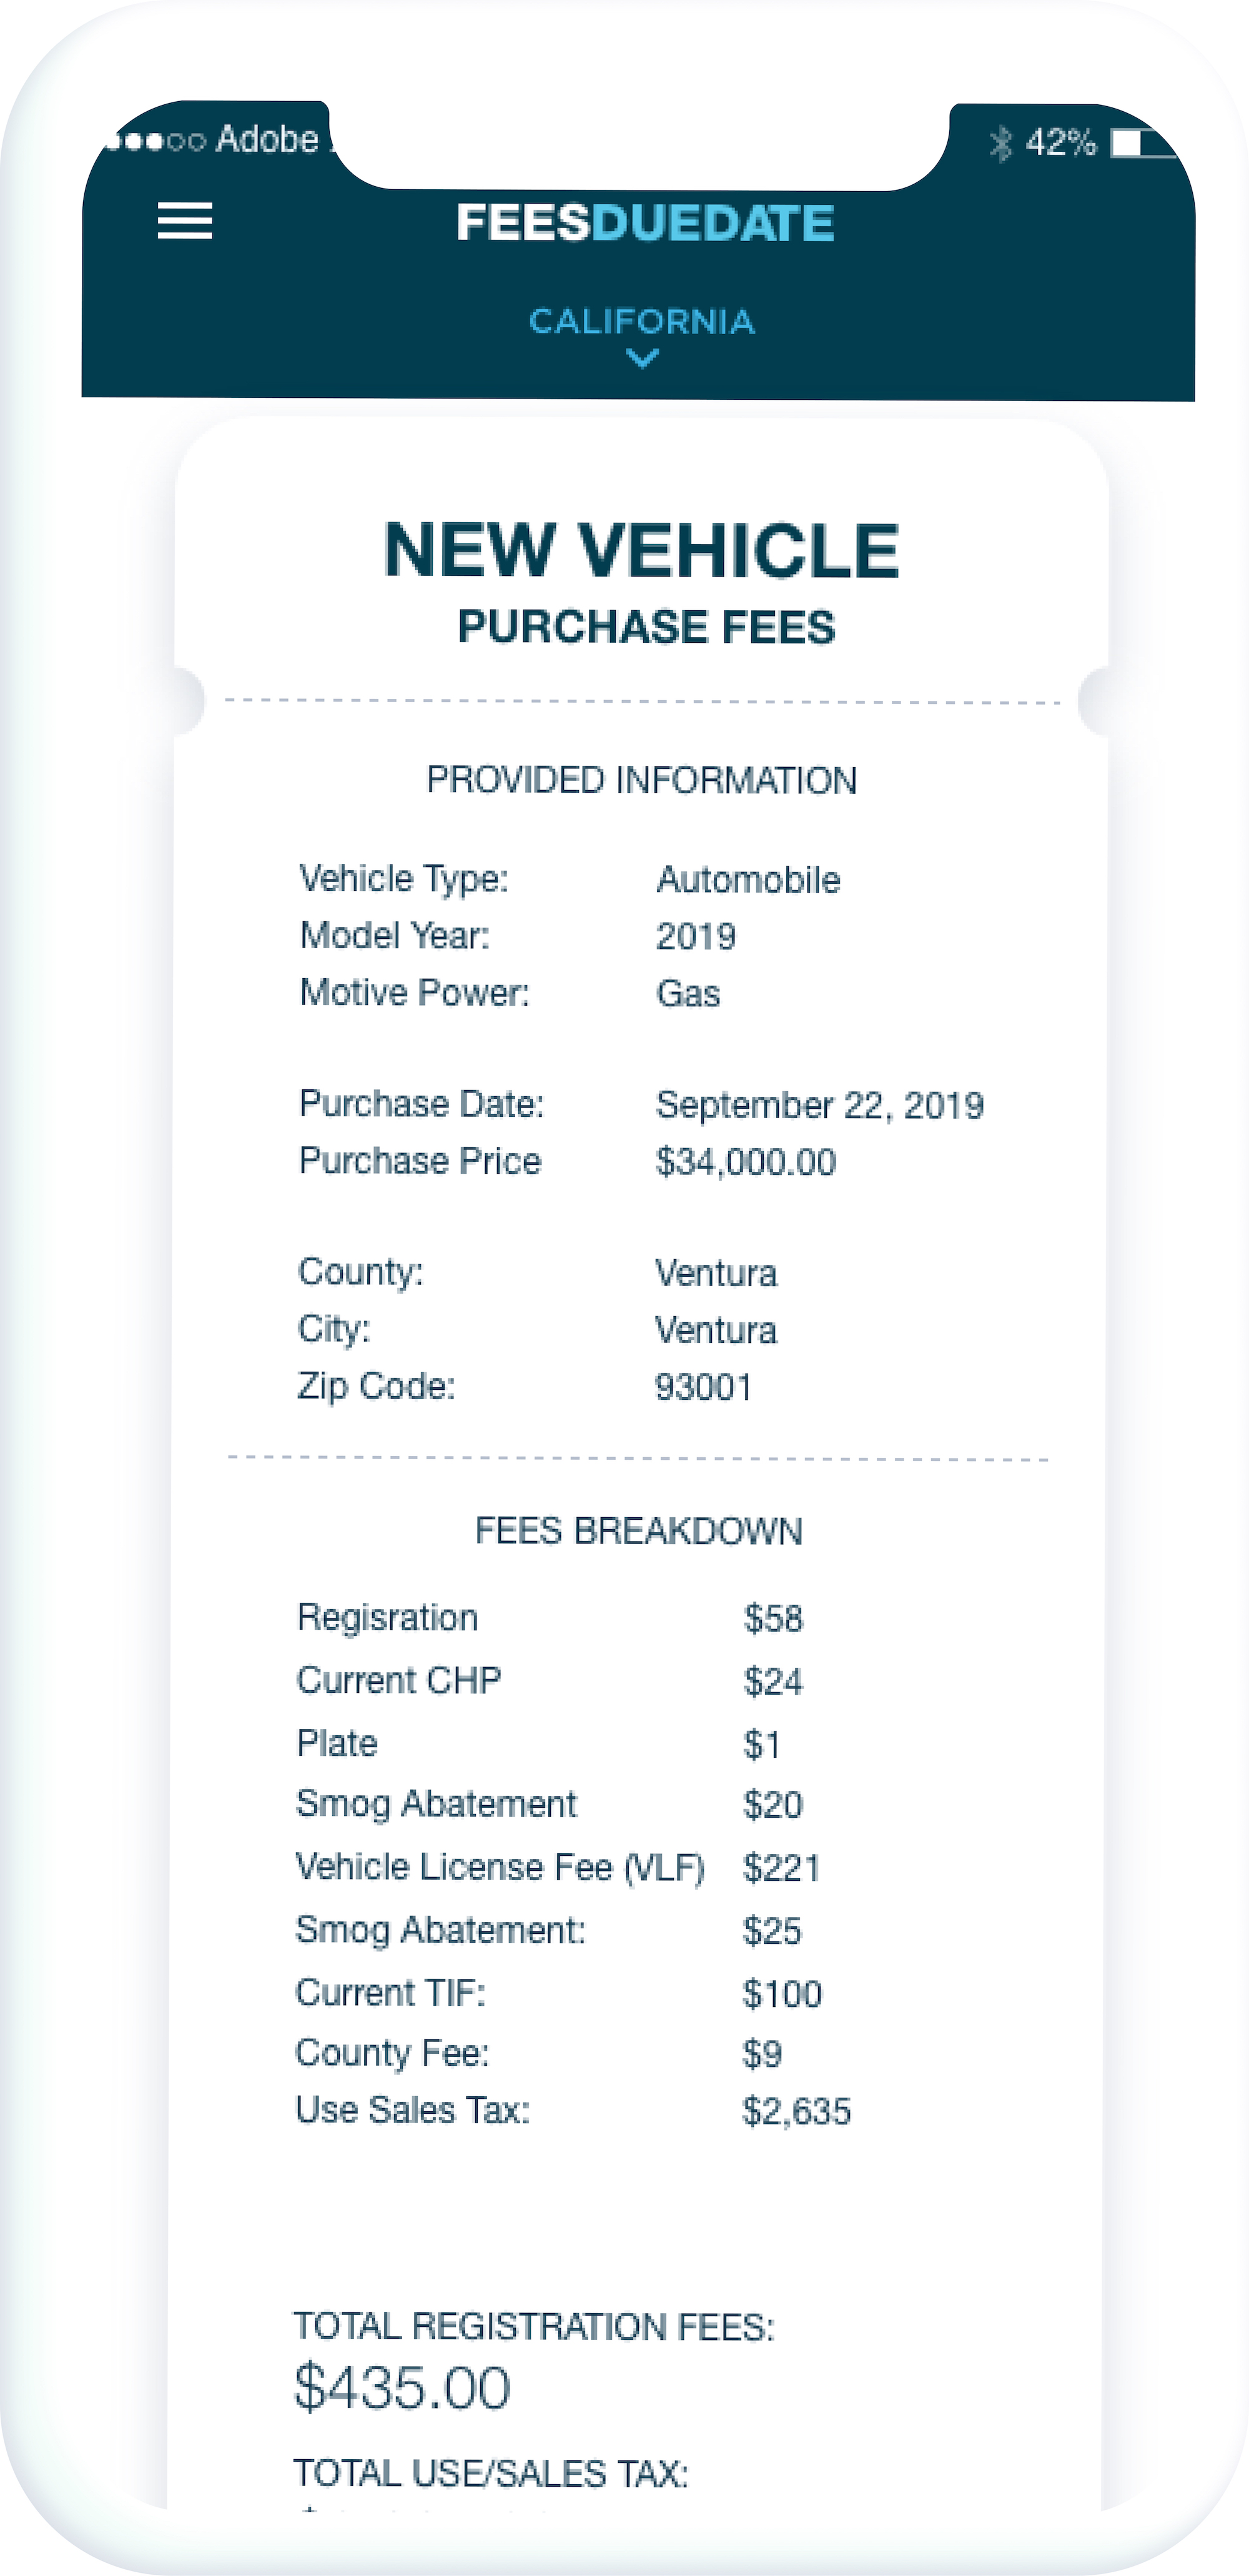1249x2576 pixels.
Task: Click the Purchase Price value $34,000.00
Action: [x=746, y=1162]
